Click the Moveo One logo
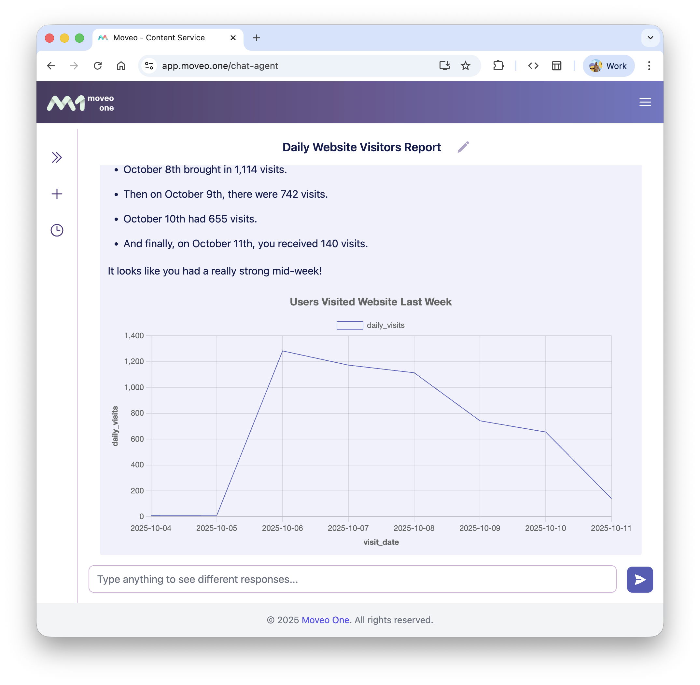Viewport: 700px width, 685px height. click(x=80, y=103)
